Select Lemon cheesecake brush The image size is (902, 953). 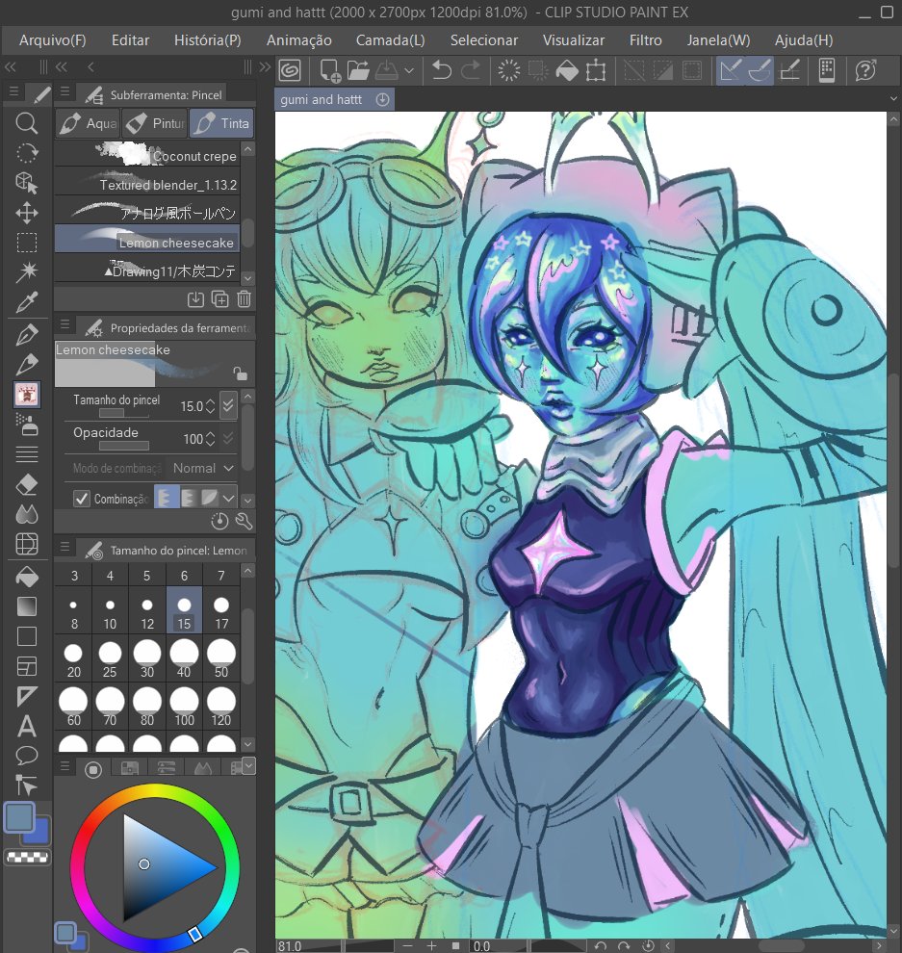[x=147, y=239]
